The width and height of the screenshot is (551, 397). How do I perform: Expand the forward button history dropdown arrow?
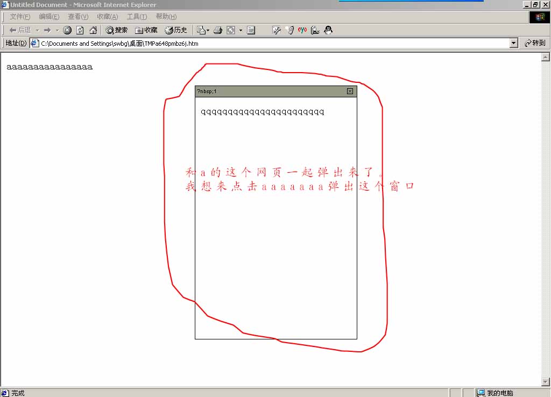pos(57,30)
